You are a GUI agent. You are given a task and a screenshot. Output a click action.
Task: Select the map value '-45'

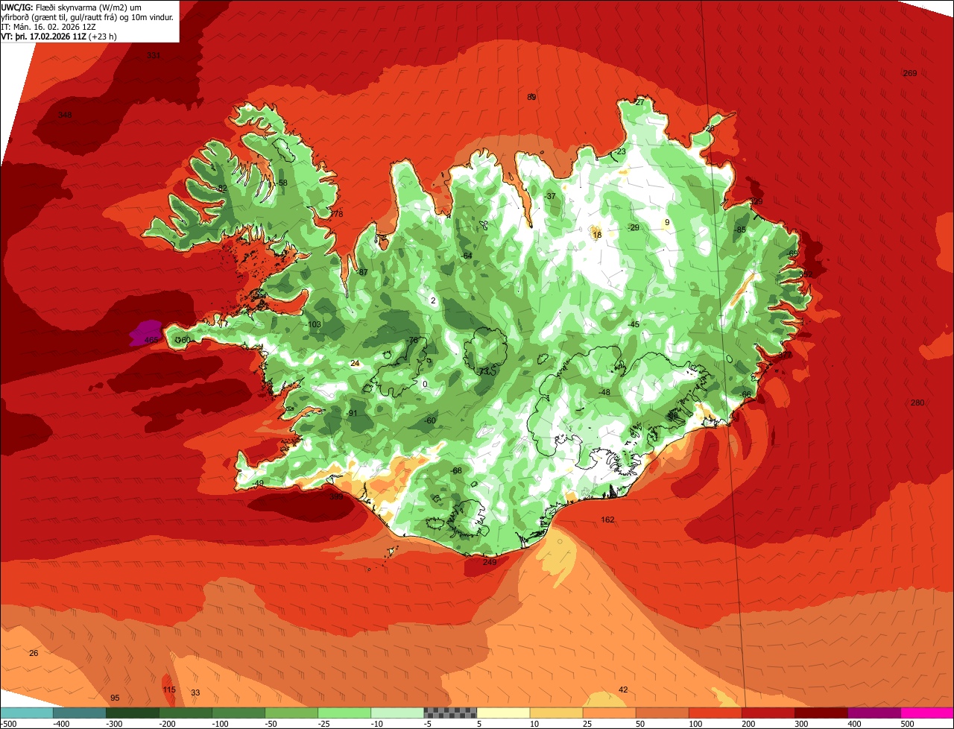634,324
